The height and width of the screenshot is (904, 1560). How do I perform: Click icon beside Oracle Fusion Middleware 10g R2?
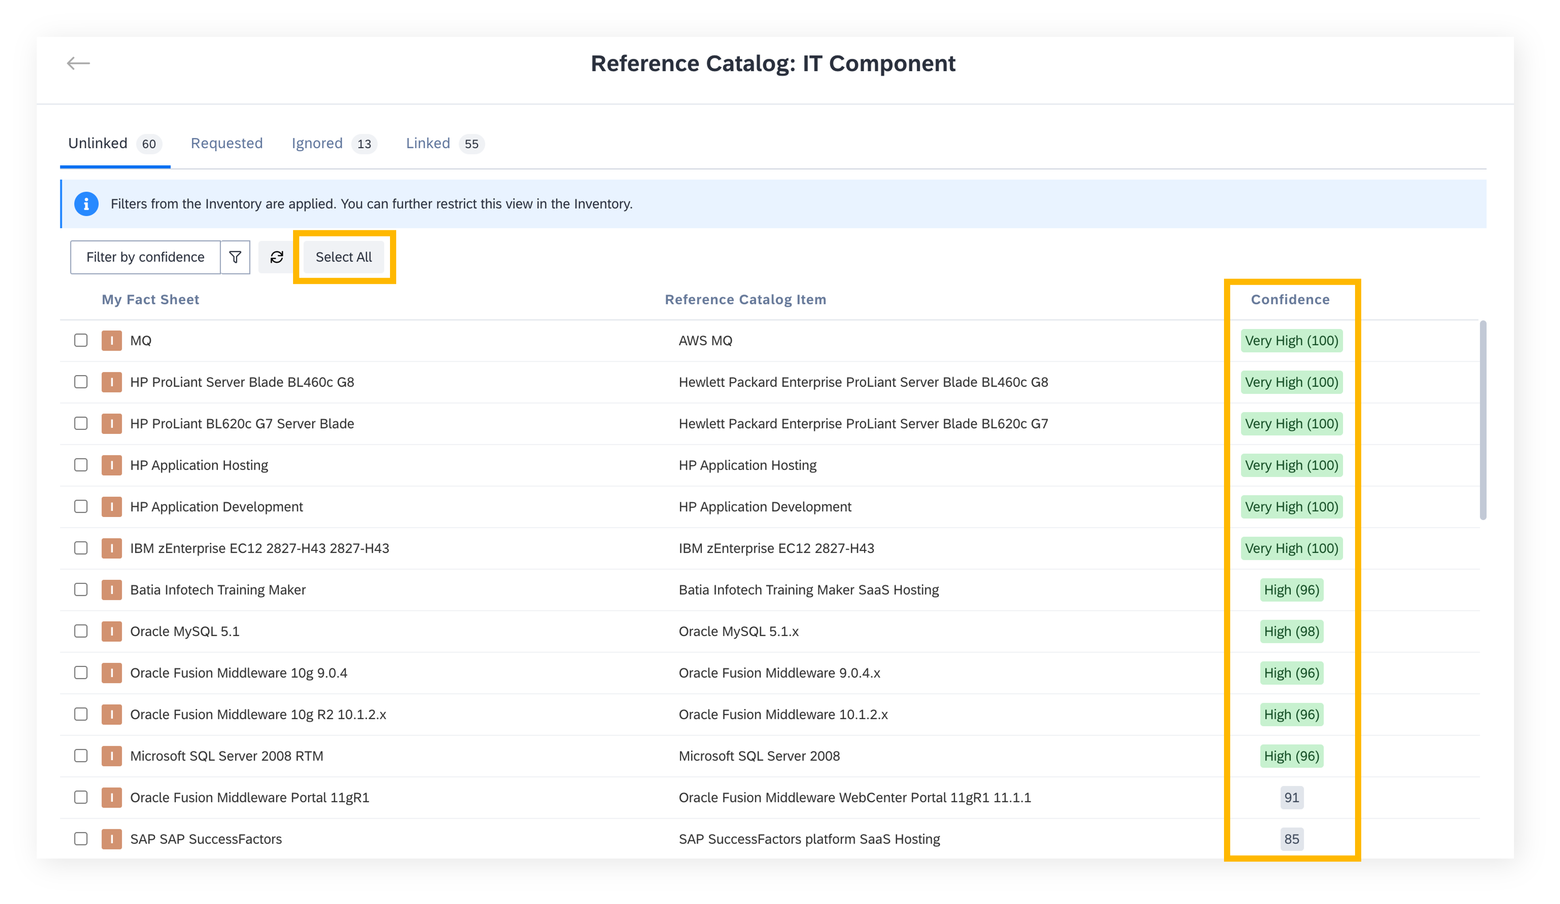click(x=112, y=714)
